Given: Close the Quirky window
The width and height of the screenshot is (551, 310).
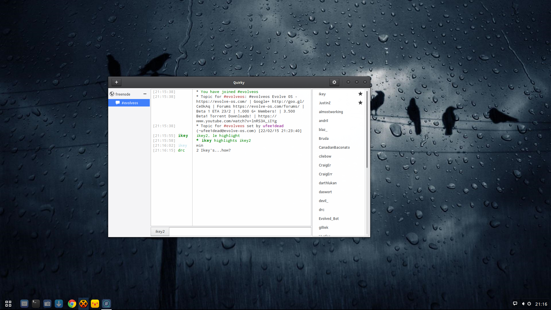Looking at the screenshot, I should 365,82.
